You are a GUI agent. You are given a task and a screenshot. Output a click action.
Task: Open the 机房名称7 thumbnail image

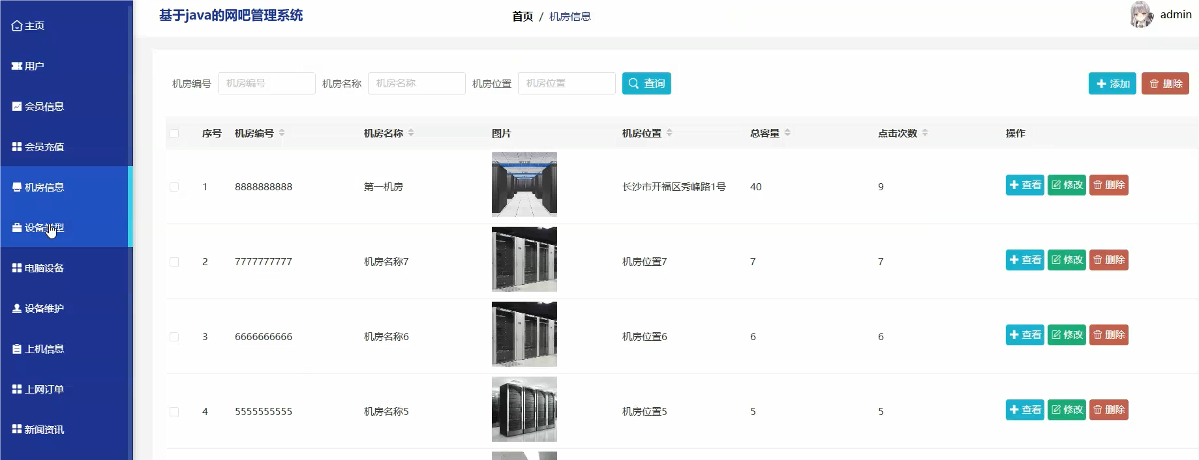(x=524, y=259)
